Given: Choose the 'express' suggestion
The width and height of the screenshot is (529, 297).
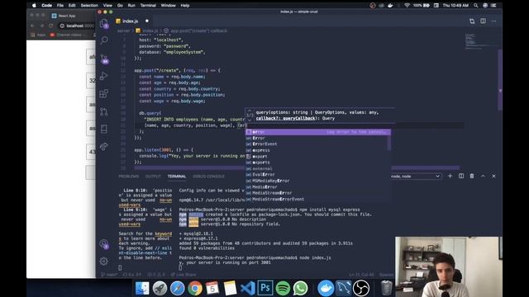Looking at the screenshot, I should 317,150.
